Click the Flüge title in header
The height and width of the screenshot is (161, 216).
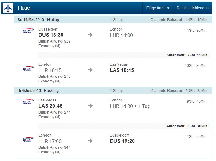tap(24, 8)
